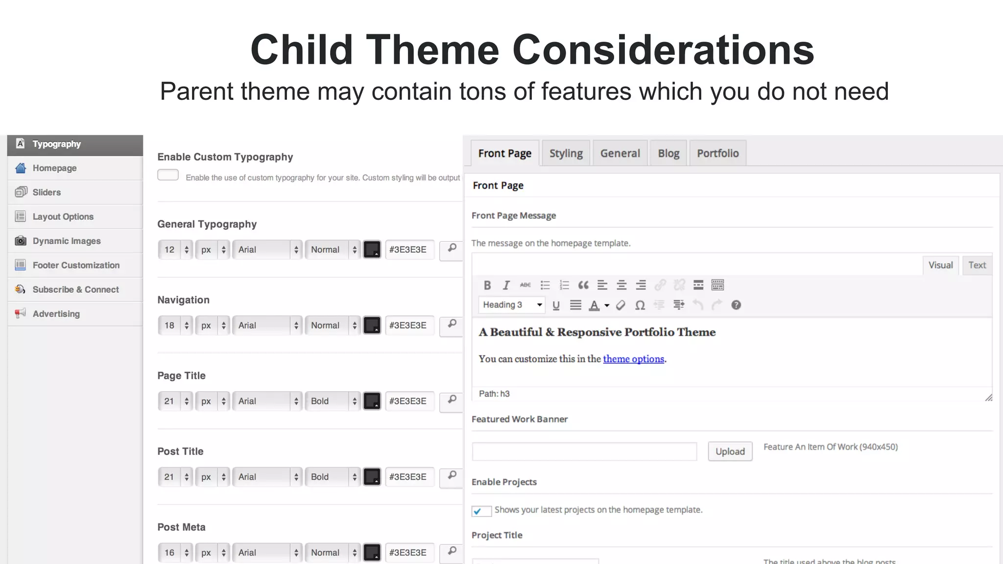
Task: Click Page Title hex color #3E3E3E field
Action: click(x=409, y=401)
